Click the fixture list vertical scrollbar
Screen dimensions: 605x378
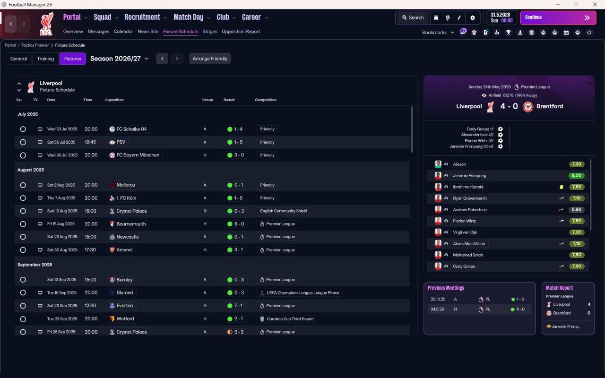(412, 129)
